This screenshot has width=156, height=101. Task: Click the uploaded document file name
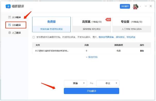52,51
